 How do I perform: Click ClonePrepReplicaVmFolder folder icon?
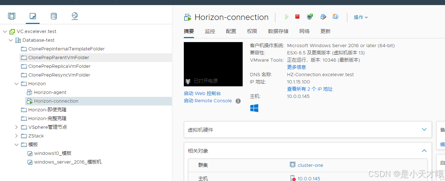24,66
